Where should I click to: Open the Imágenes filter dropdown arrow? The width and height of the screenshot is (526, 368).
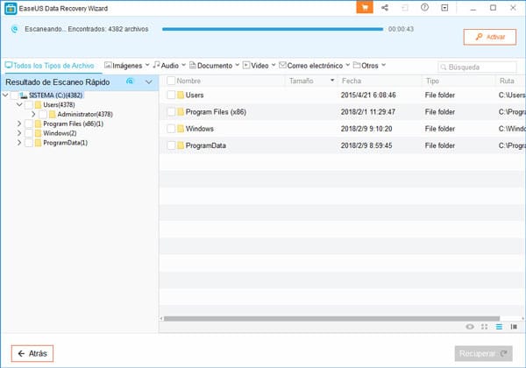[147, 65]
